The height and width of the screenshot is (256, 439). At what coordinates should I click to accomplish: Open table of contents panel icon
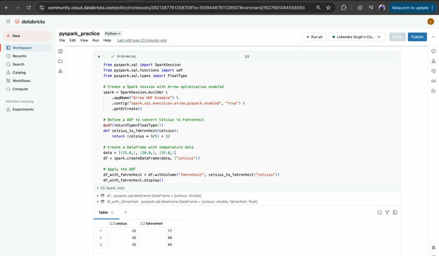60,51
